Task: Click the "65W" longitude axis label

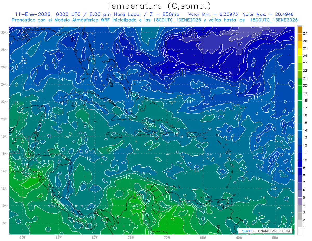Action: 203,238
